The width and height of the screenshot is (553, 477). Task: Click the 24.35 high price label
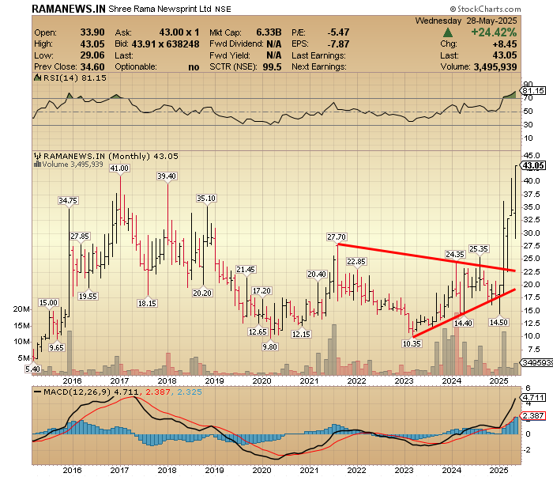[x=455, y=254]
